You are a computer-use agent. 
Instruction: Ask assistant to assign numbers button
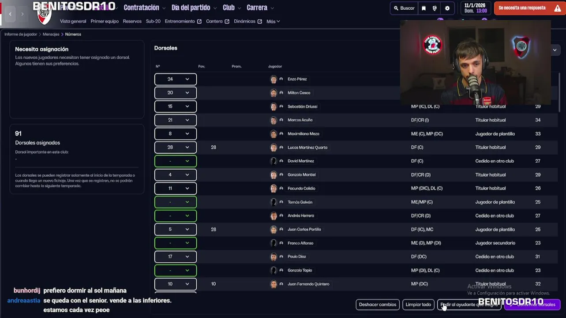(469, 305)
